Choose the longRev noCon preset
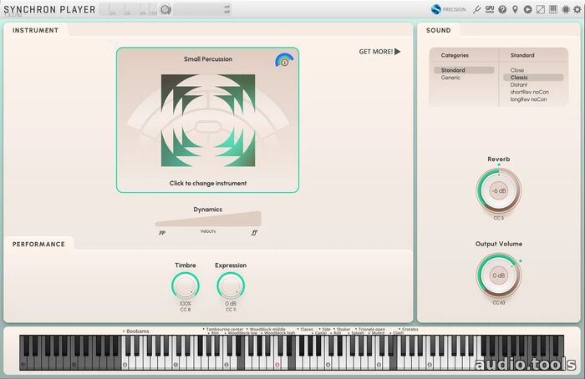 528,99
